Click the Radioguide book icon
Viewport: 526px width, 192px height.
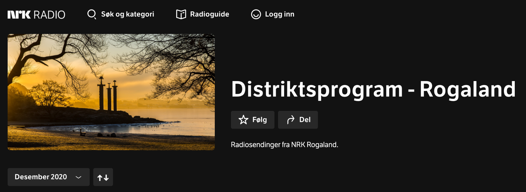pos(181,14)
